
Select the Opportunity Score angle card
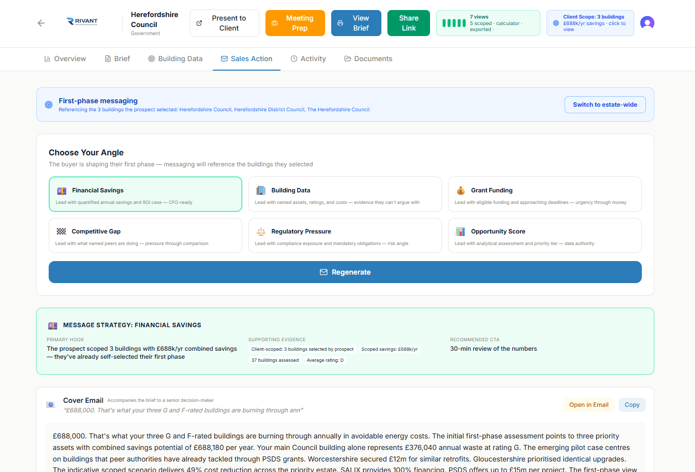pyautogui.click(x=545, y=235)
